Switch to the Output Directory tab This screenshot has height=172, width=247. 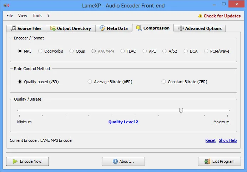pos(71,28)
